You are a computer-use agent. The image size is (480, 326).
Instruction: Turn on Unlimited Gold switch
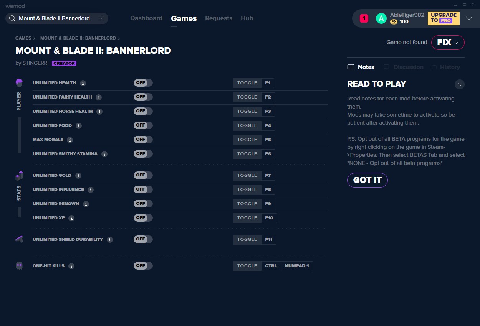click(143, 175)
